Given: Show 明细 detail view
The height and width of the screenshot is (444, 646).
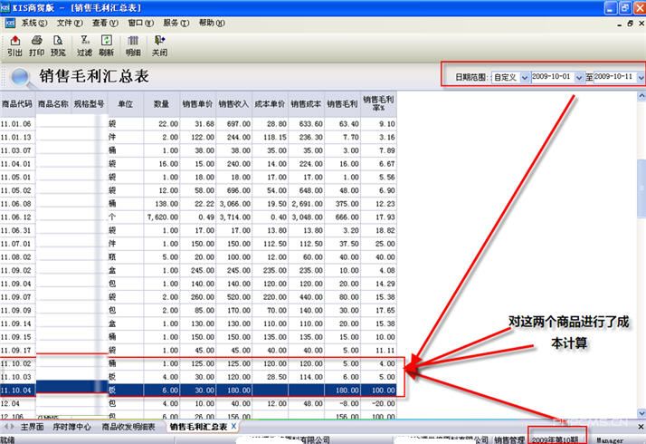Looking at the screenshot, I should [133, 45].
